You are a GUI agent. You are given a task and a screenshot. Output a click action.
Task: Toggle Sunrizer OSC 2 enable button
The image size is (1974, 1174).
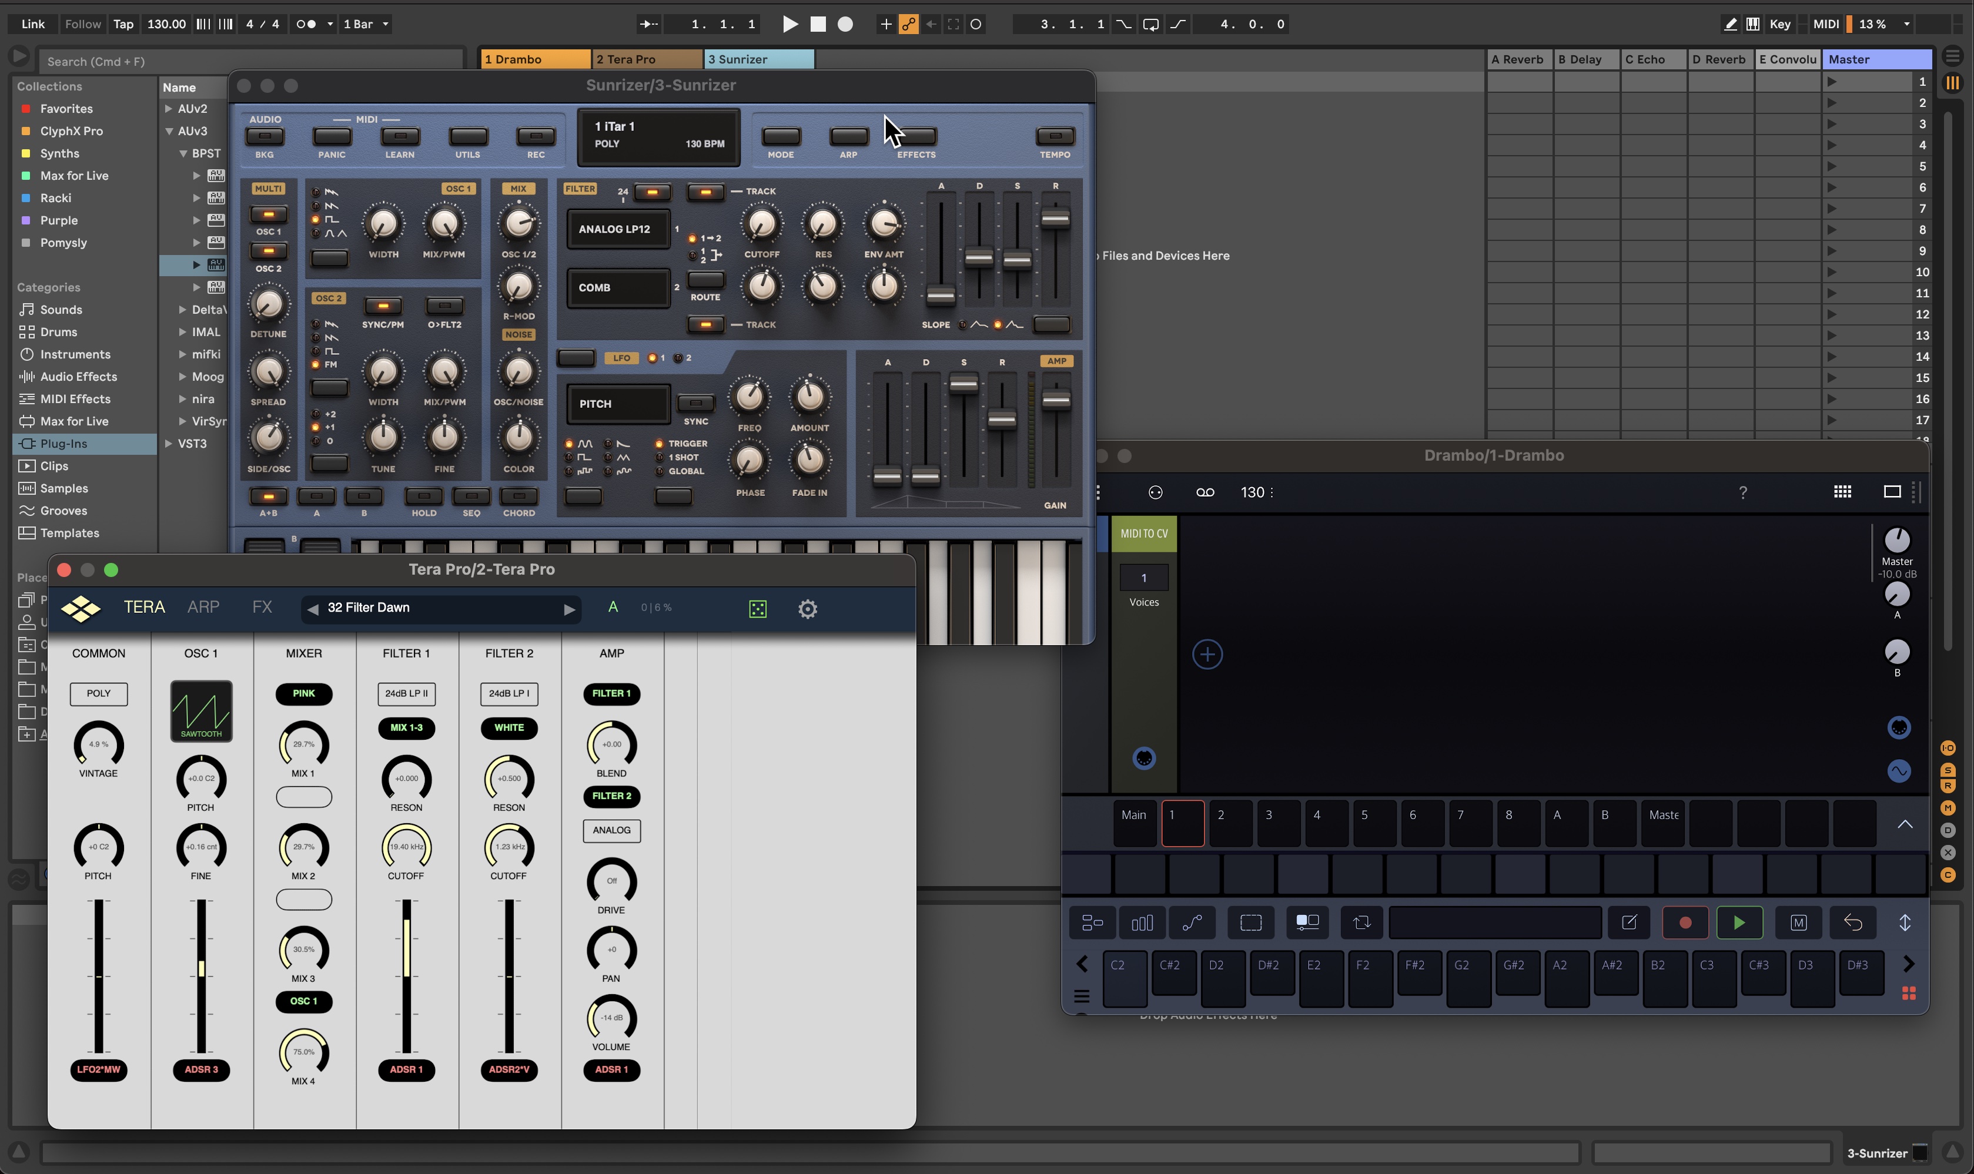pos(268,251)
